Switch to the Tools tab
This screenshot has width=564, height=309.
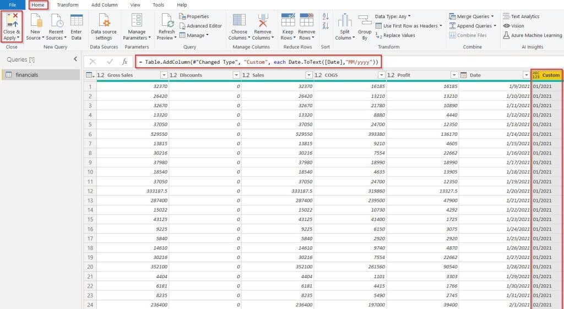point(158,4)
